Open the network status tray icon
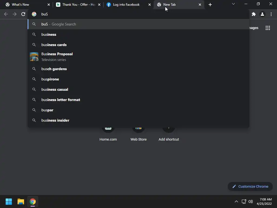 tap(244, 201)
